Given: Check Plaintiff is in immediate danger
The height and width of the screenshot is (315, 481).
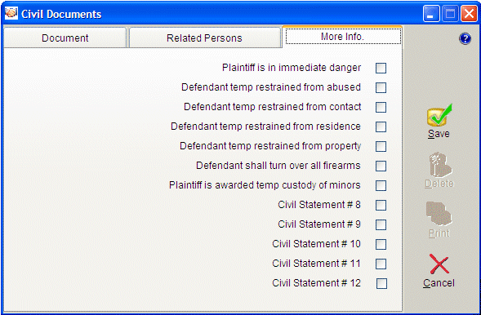Looking at the screenshot, I should [381, 68].
